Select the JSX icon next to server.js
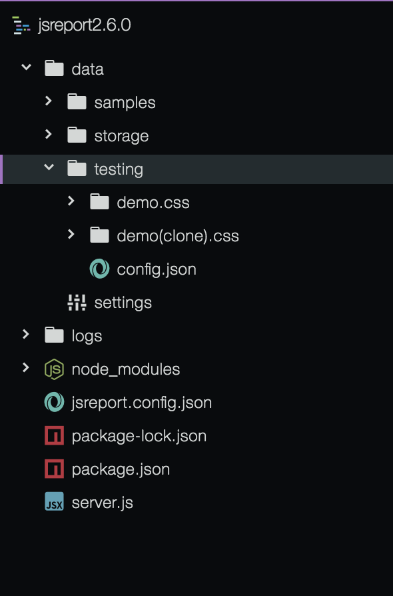393x596 pixels. pos(53,502)
